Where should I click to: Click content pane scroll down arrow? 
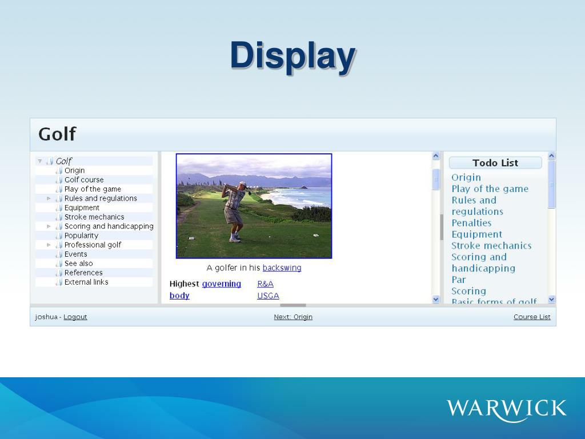[436, 300]
